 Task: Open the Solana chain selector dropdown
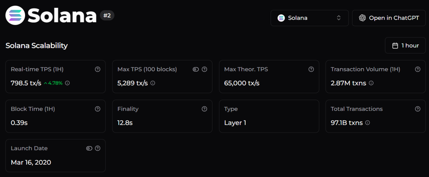point(309,18)
